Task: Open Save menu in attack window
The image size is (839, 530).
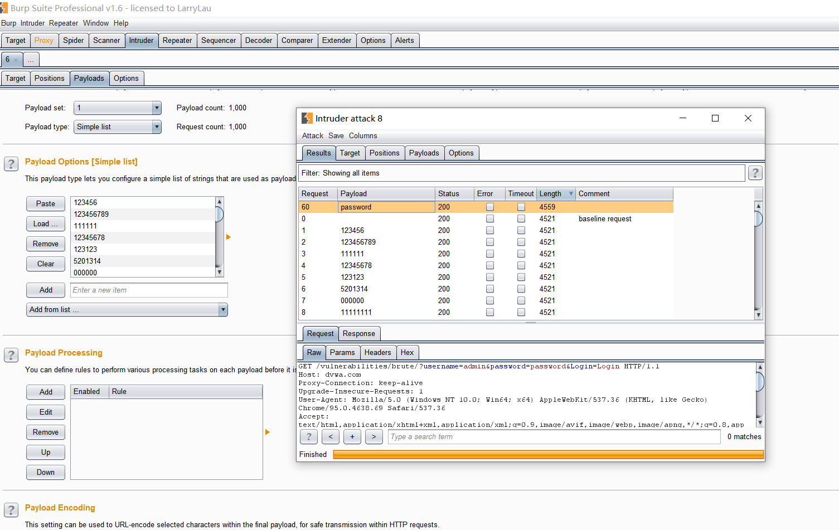Action: (x=336, y=135)
